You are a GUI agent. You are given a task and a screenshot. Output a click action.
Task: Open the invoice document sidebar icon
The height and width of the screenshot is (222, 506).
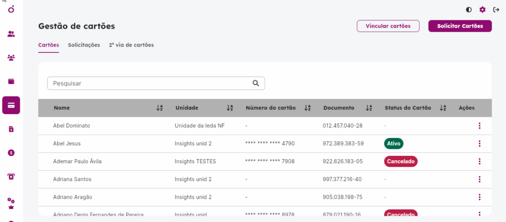11,129
